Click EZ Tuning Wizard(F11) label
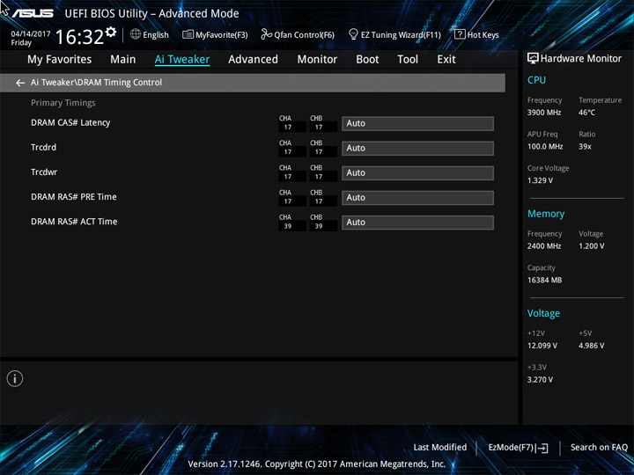The height and width of the screenshot is (475, 634). [401, 34]
